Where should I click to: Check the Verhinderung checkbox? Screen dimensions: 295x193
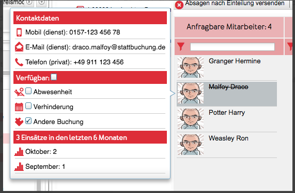pos(28,106)
